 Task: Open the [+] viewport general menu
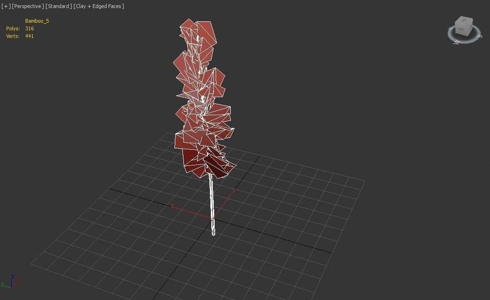tap(6, 6)
